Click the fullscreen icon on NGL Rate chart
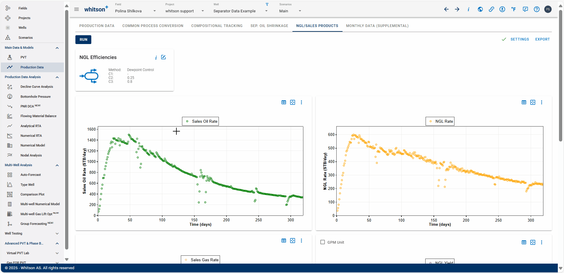Image resolution: width=564 pixels, height=273 pixels. (x=533, y=102)
